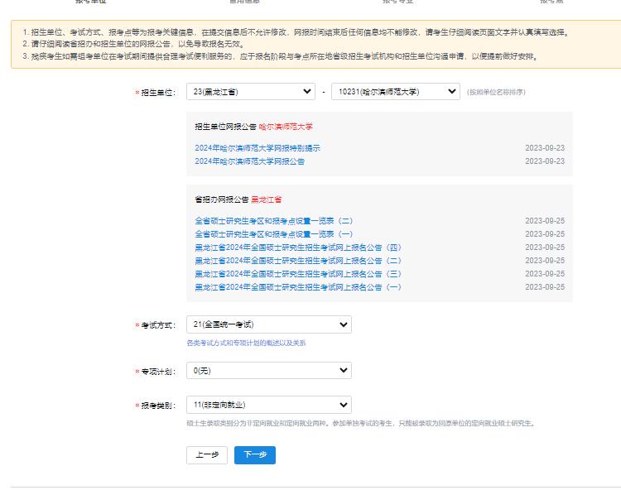This screenshot has width=621, height=490.
Task: Open 黑龙江省2024年网上报名公告（四） link
Action: (298, 247)
